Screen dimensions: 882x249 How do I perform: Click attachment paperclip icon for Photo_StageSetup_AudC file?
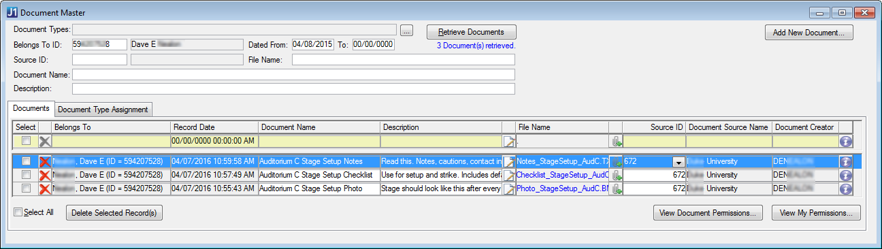[x=616, y=188]
